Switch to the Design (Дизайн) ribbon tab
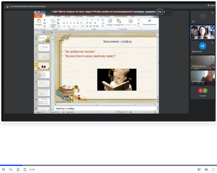Image resolution: width=217 pixels, height=173 pixels. (x=68, y=16)
